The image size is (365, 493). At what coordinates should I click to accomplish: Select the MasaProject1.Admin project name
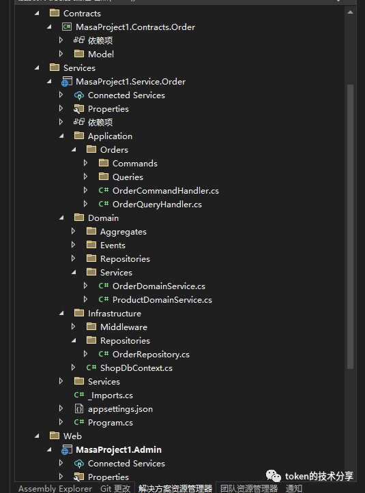click(119, 449)
